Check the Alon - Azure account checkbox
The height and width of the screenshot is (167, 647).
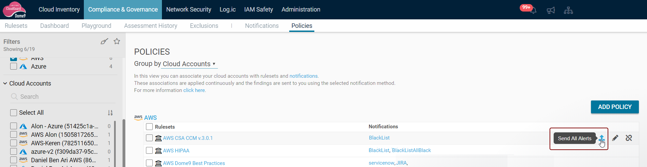14,126
